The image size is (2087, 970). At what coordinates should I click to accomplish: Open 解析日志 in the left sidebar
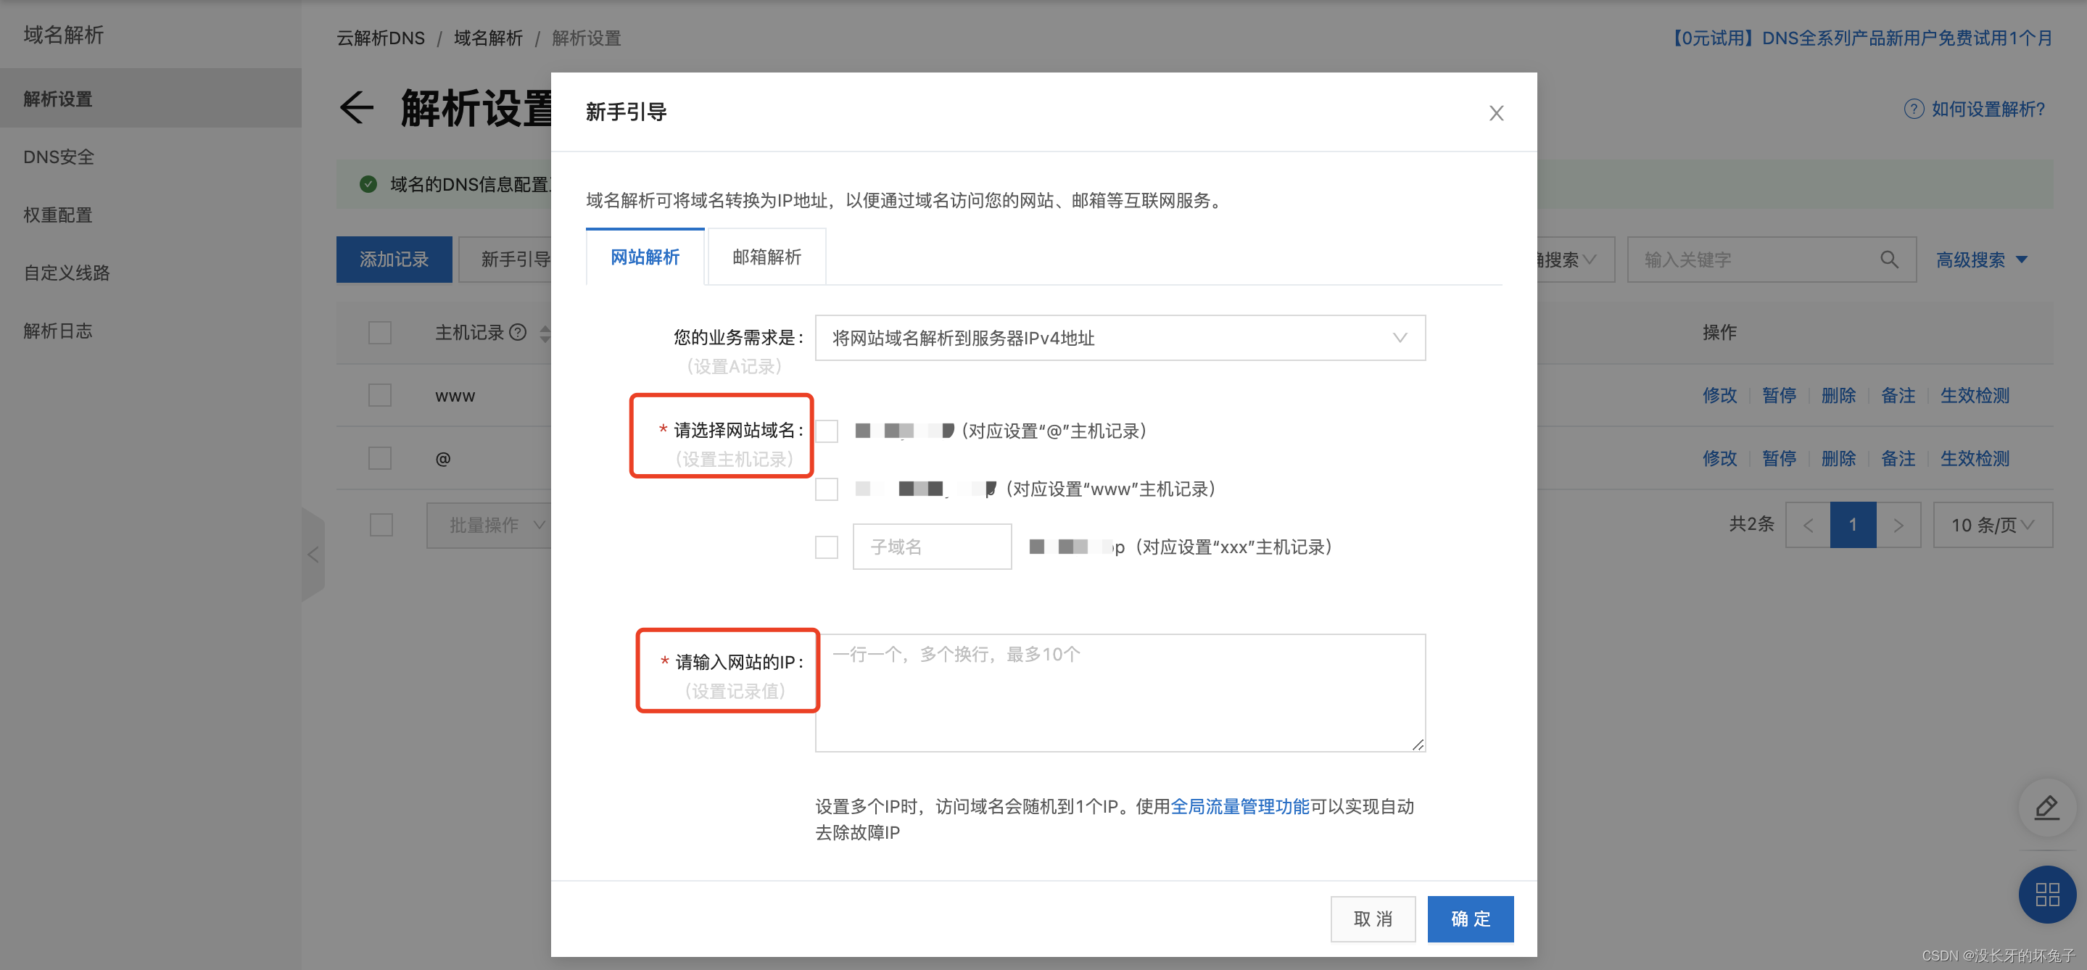coord(151,331)
